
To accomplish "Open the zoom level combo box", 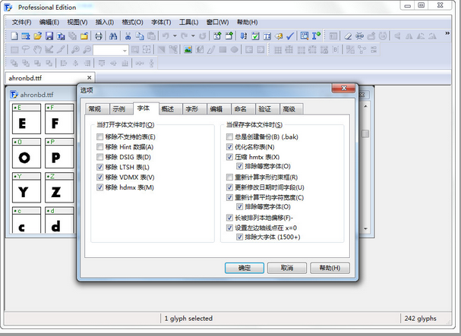I will tap(111, 50).
